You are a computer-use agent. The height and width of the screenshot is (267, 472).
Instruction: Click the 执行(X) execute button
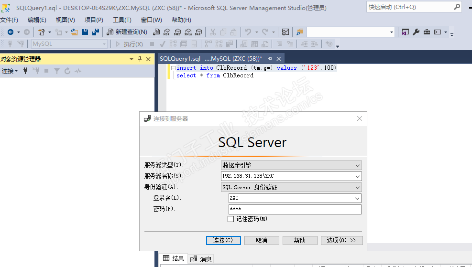(129, 44)
